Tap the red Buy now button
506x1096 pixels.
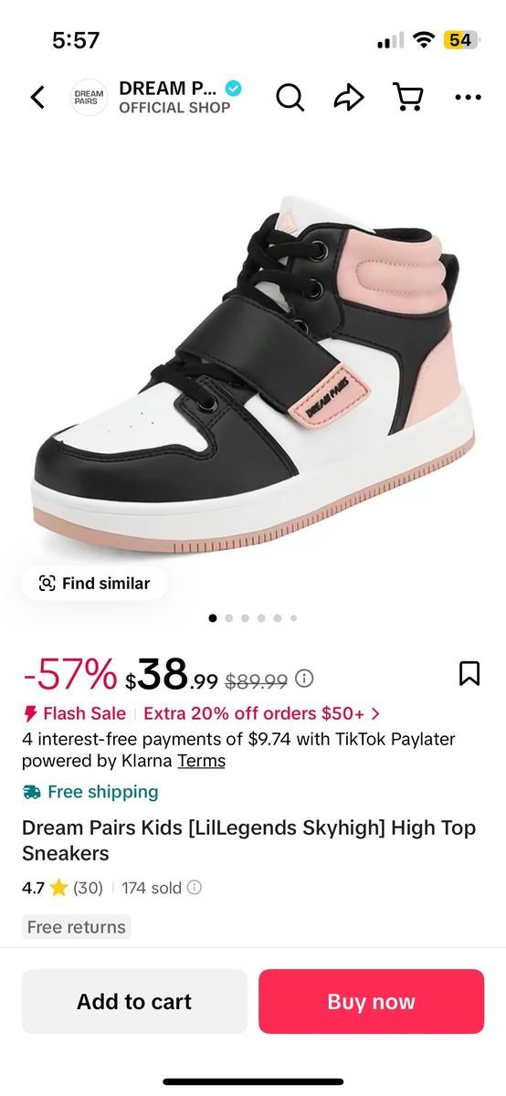[x=371, y=1001]
